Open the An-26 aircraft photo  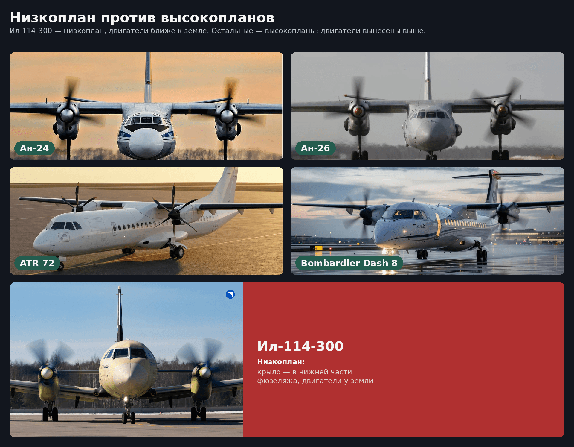point(428,106)
